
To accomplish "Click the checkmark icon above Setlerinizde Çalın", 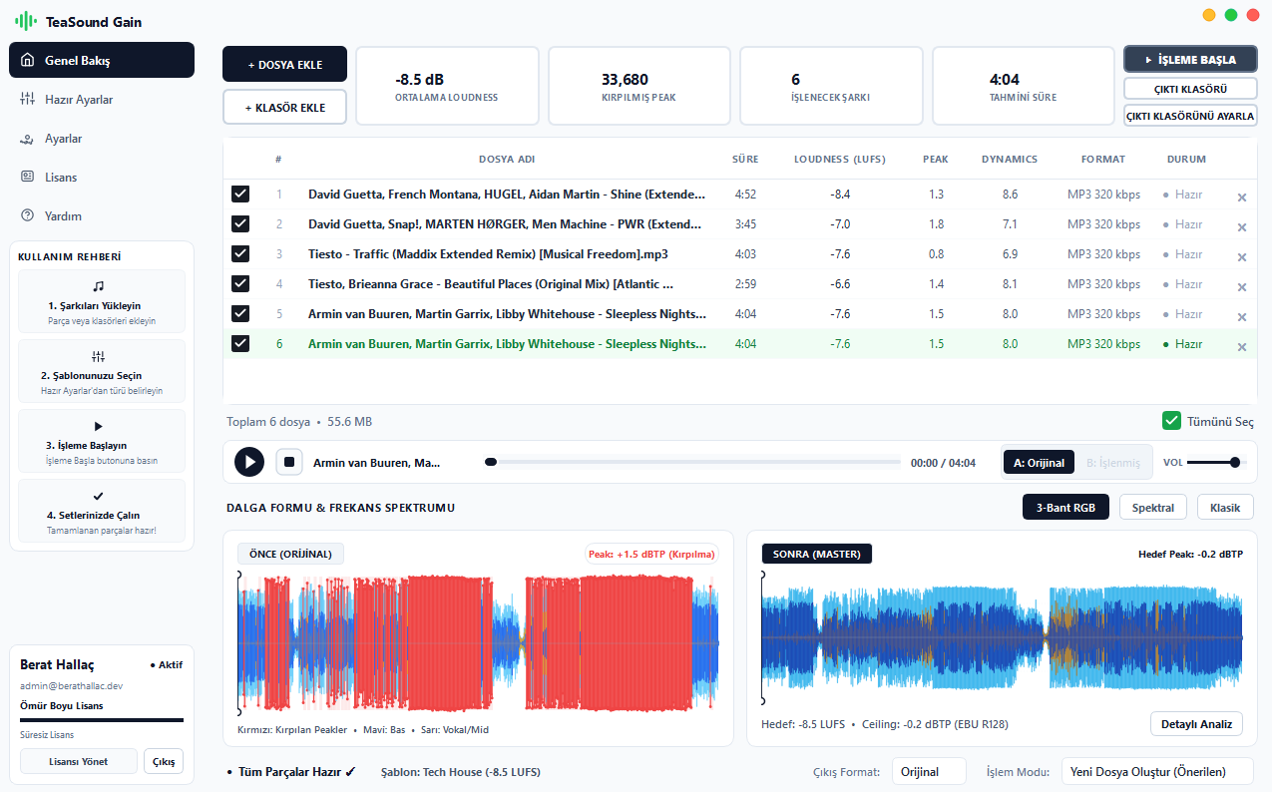I will (x=98, y=496).
